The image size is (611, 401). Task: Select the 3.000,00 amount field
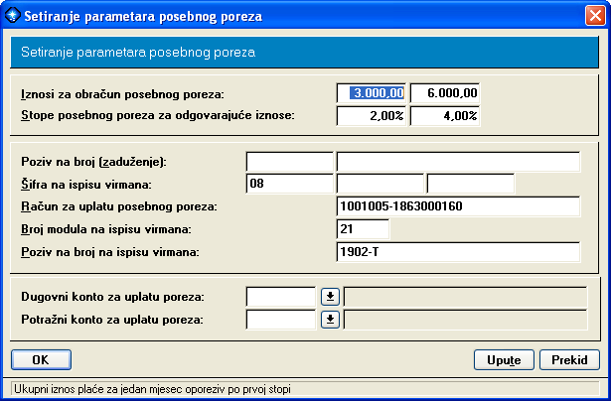coord(371,93)
